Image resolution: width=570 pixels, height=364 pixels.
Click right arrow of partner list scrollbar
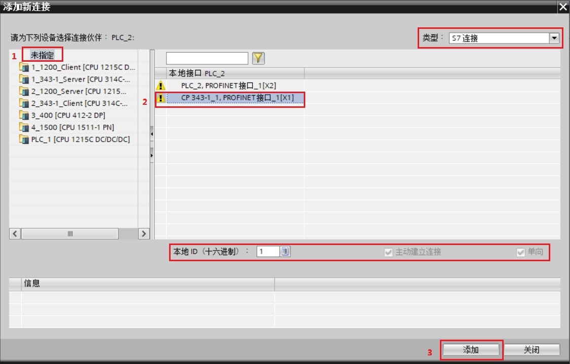tap(144, 233)
